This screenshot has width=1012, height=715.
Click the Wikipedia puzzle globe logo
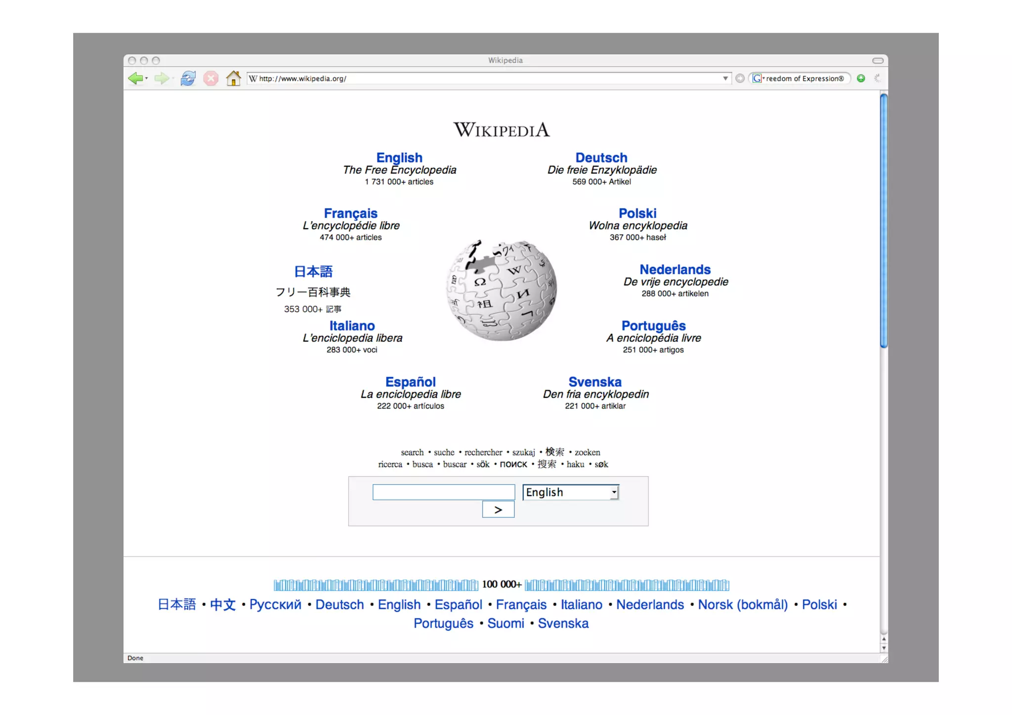pyautogui.click(x=502, y=291)
